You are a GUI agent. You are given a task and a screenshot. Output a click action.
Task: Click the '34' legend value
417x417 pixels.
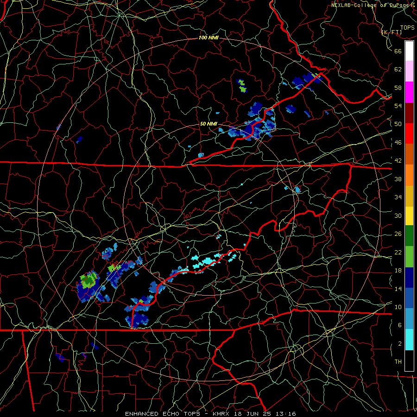[x=398, y=197]
